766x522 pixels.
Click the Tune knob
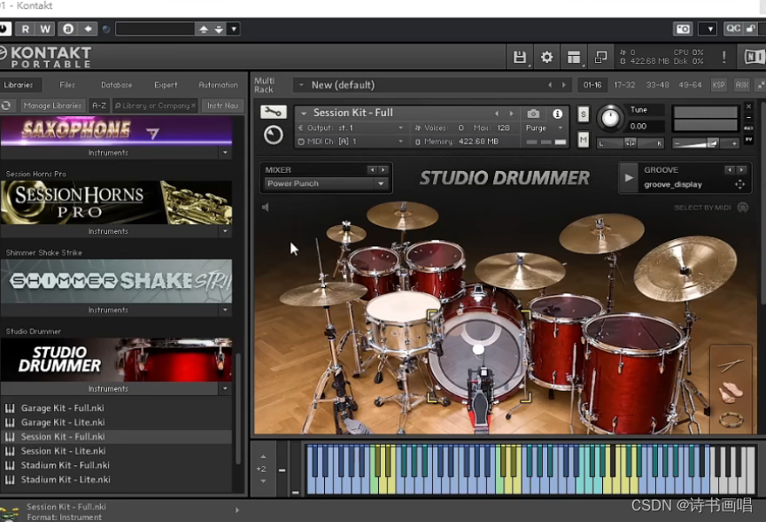pos(610,118)
